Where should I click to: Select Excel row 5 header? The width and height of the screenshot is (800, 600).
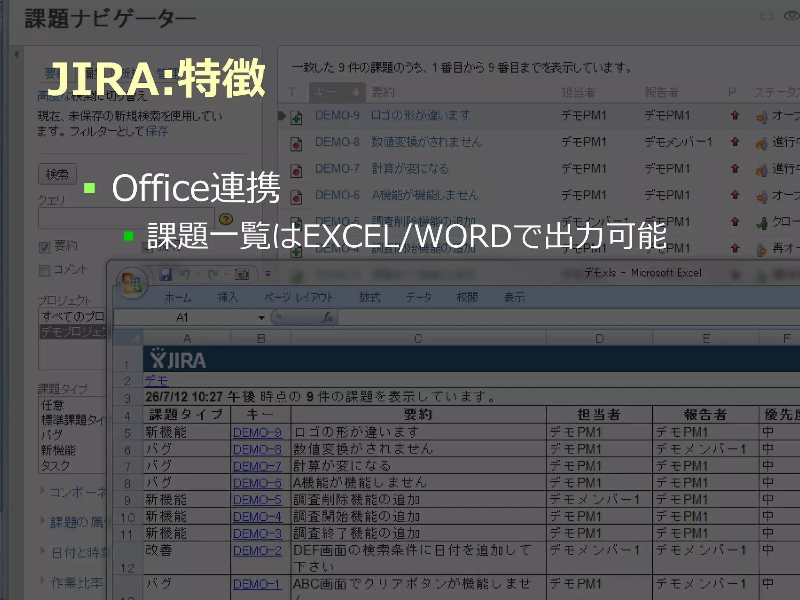(128, 433)
